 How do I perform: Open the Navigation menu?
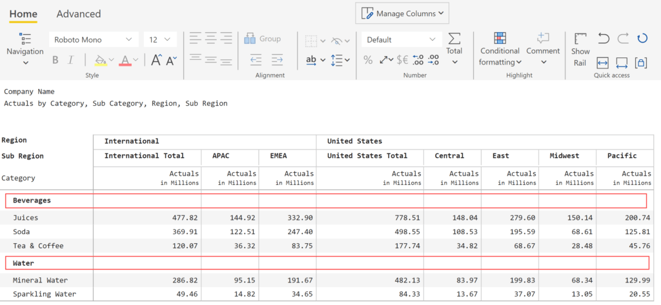(x=25, y=49)
